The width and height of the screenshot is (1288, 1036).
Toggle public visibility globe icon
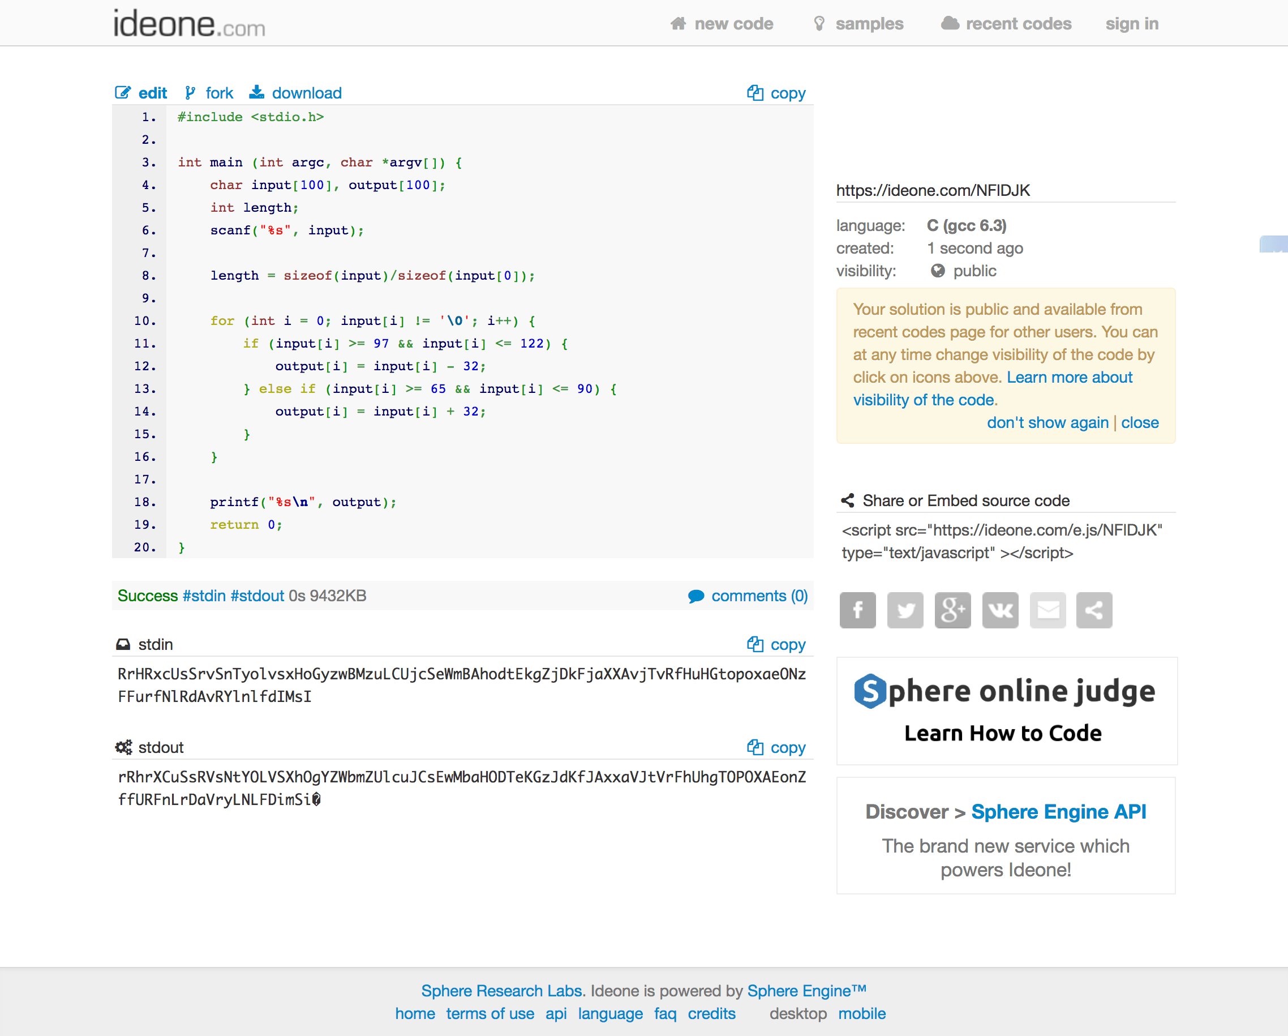[937, 271]
